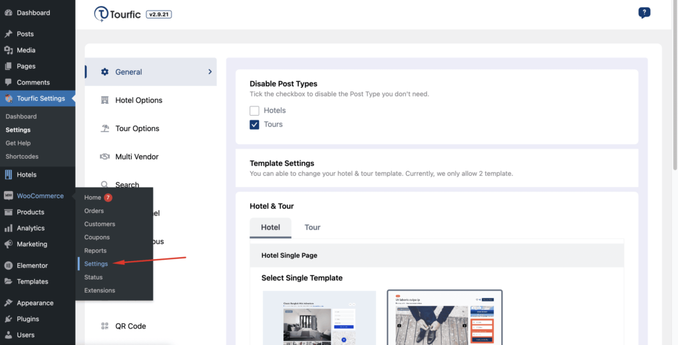Open WooCommerce Settings submenu item
The width and height of the screenshot is (678, 345).
tap(96, 264)
